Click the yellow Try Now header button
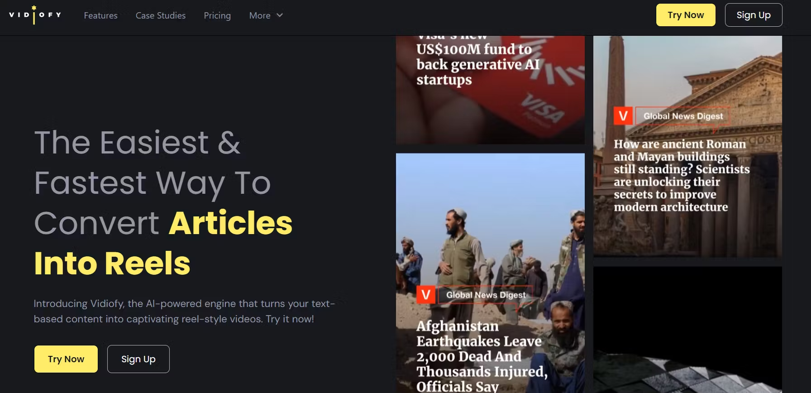811x393 pixels. [686, 15]
